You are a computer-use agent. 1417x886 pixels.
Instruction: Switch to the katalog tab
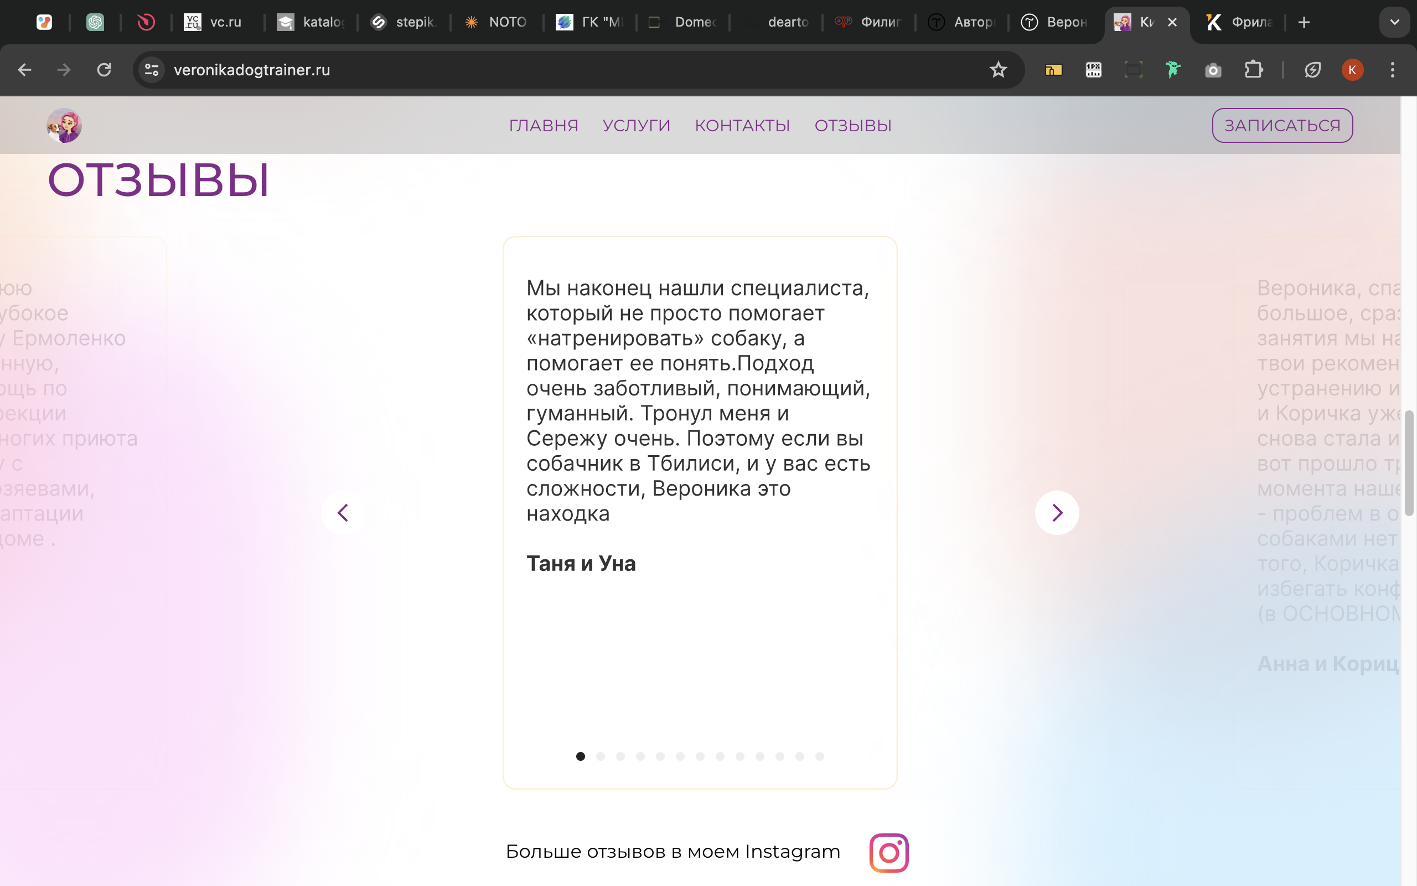click(x=311, y=22)
